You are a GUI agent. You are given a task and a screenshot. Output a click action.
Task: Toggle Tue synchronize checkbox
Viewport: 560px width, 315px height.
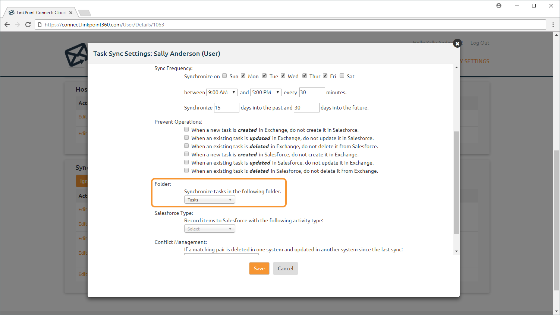point(264,76)
